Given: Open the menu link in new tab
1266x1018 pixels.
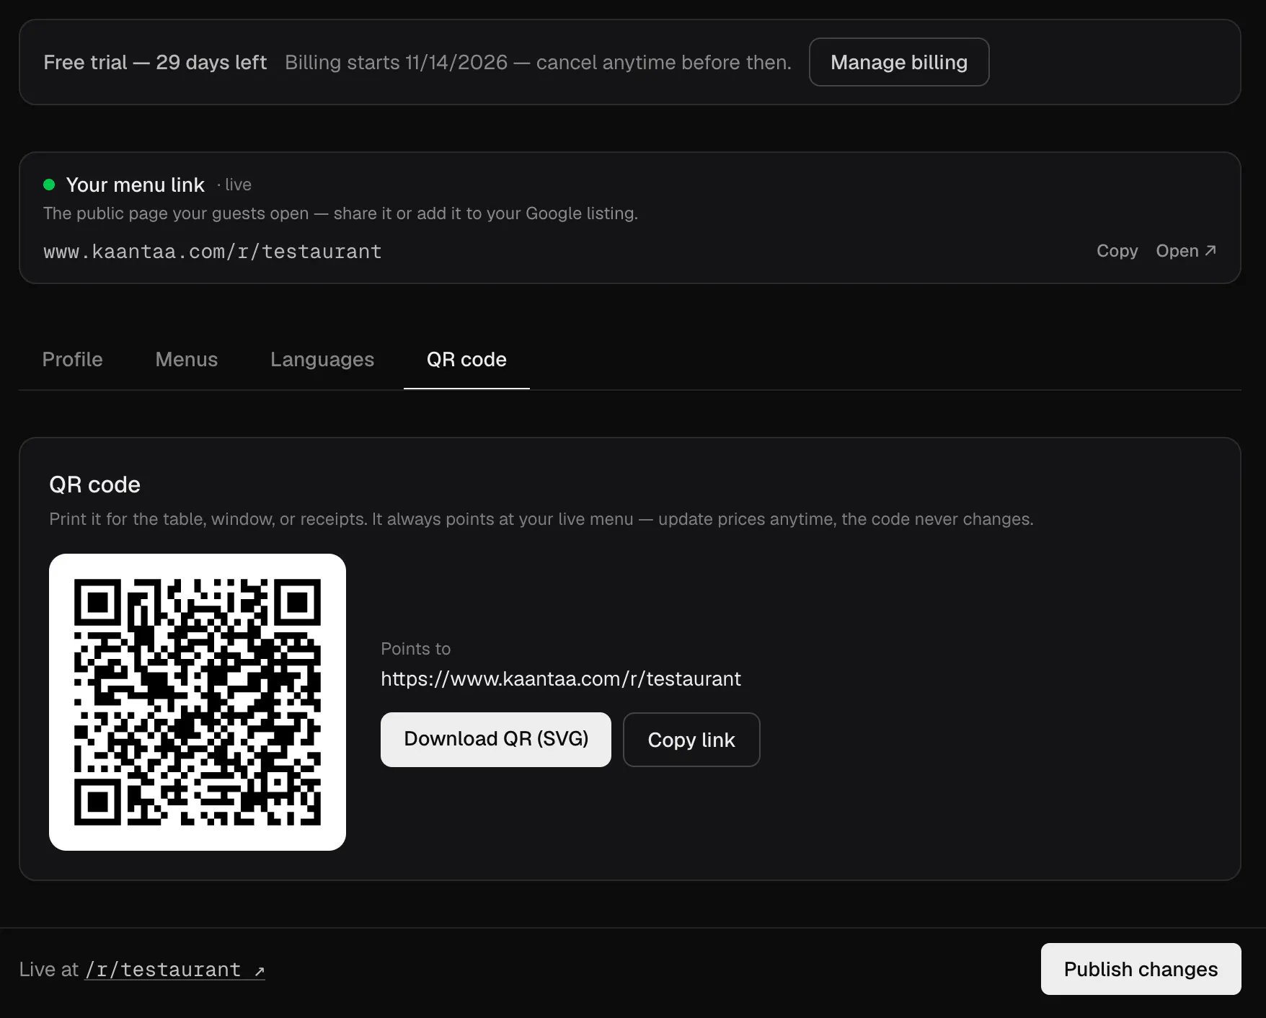Looking at the screenshot, I should point(1186,251).
